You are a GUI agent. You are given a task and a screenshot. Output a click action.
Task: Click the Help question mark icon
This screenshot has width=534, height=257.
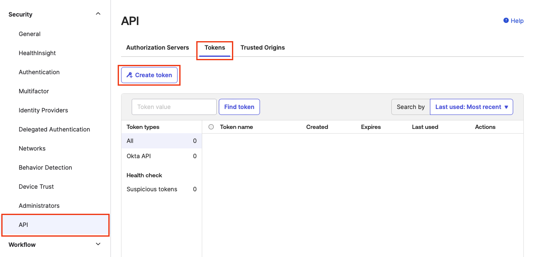coord(506,20)
